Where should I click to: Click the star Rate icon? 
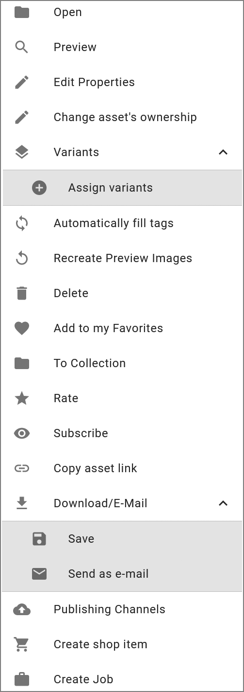(22, 398)
